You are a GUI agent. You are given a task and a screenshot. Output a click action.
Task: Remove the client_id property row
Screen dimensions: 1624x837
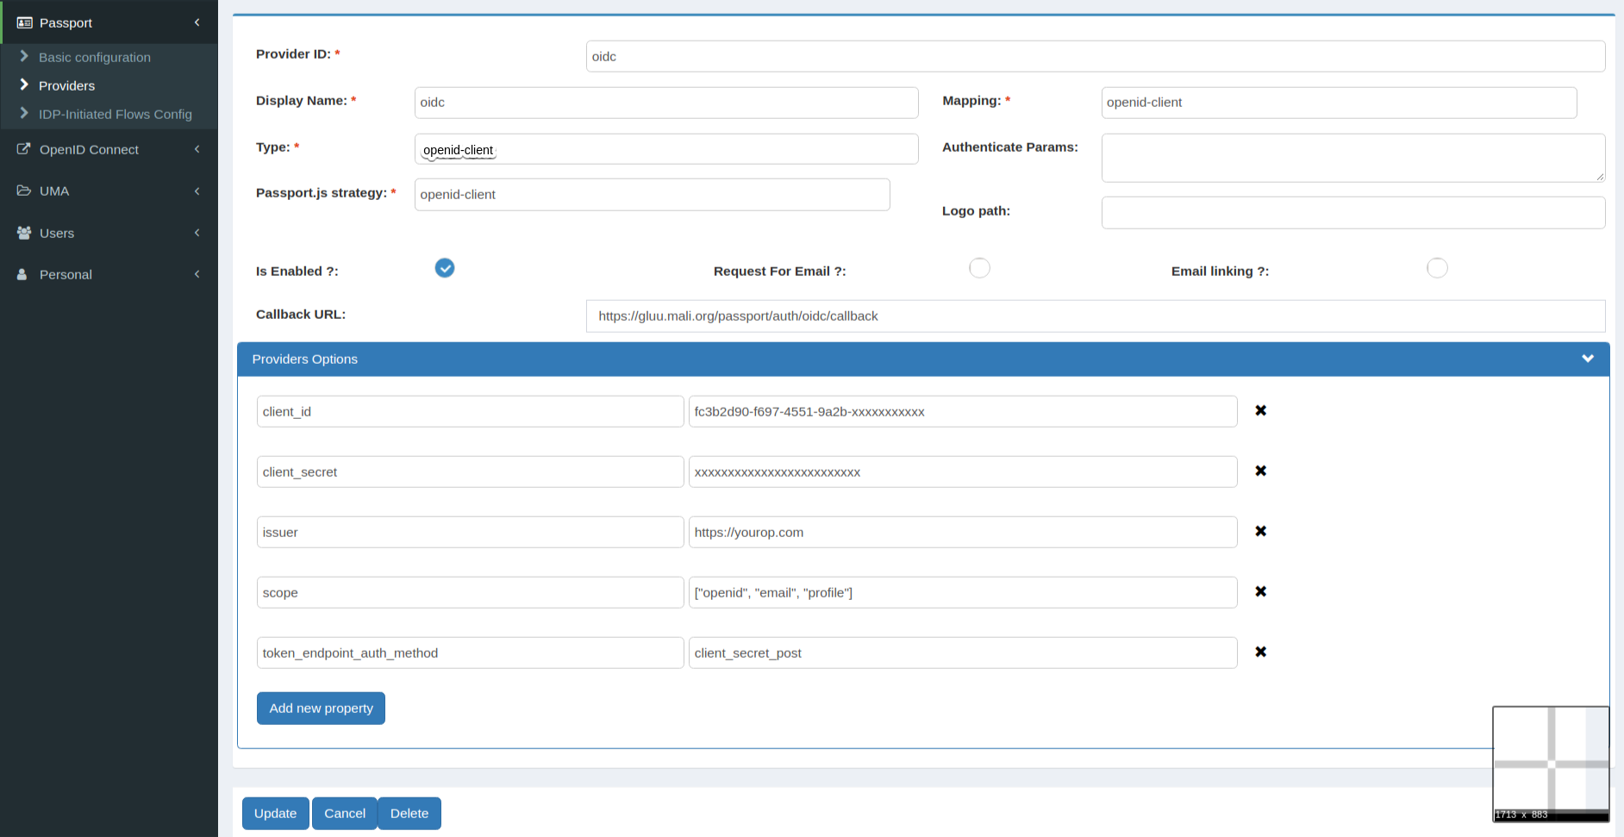click(1260, 410)
